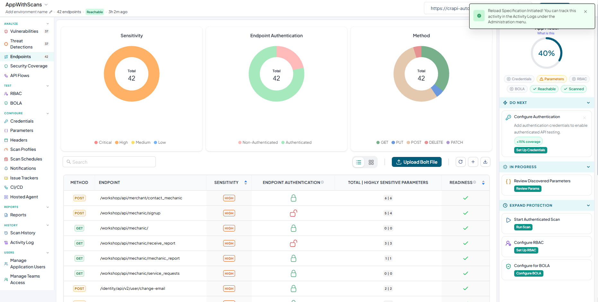Toggle Non-Authenticated legend swatch
The width and height of the screenshot is (598, 302).
240,142
